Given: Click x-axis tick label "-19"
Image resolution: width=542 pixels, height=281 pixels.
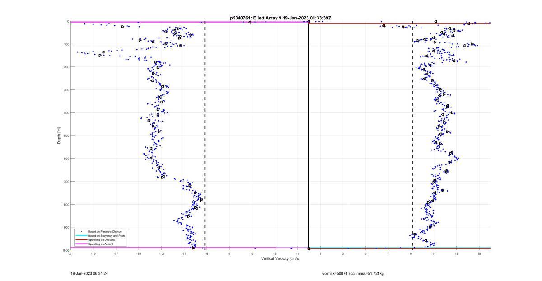Looking at the screenshot, I should [x=93, y=254].
